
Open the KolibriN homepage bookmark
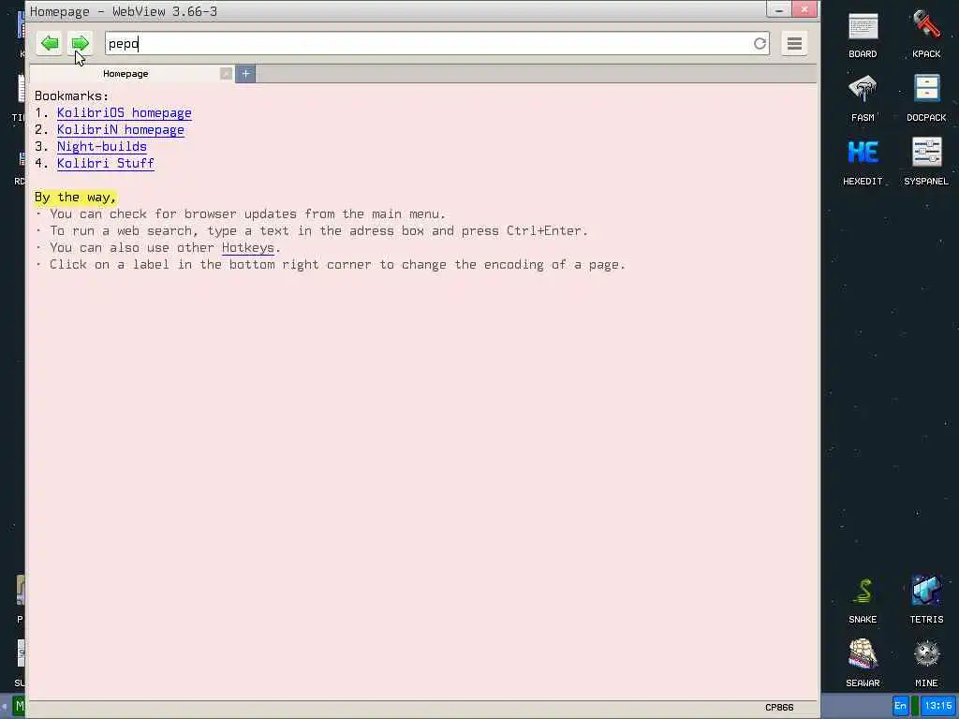pyautogui.click(x=121, y=129)
